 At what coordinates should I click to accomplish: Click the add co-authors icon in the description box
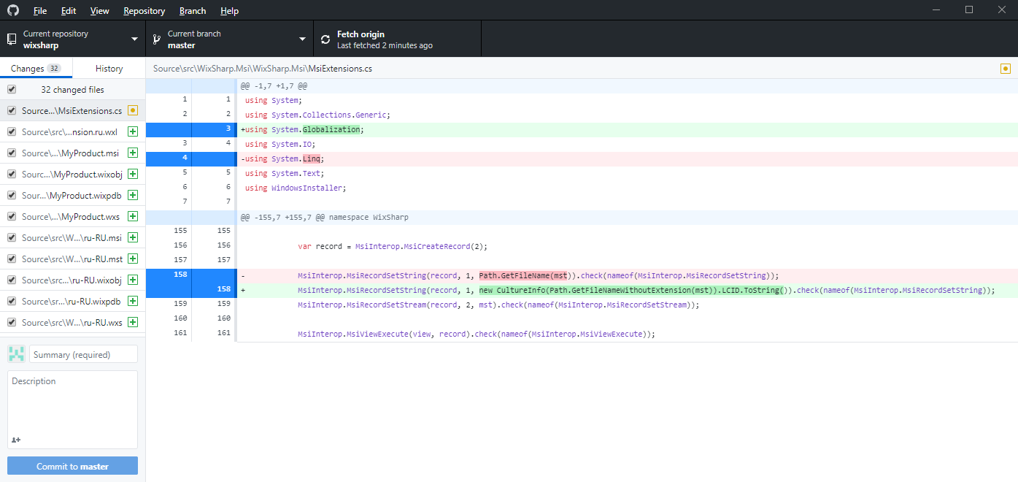tap(16, 440)
